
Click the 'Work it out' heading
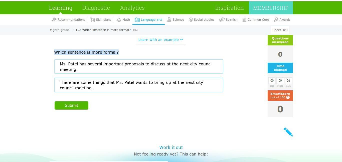click(171, 147)
